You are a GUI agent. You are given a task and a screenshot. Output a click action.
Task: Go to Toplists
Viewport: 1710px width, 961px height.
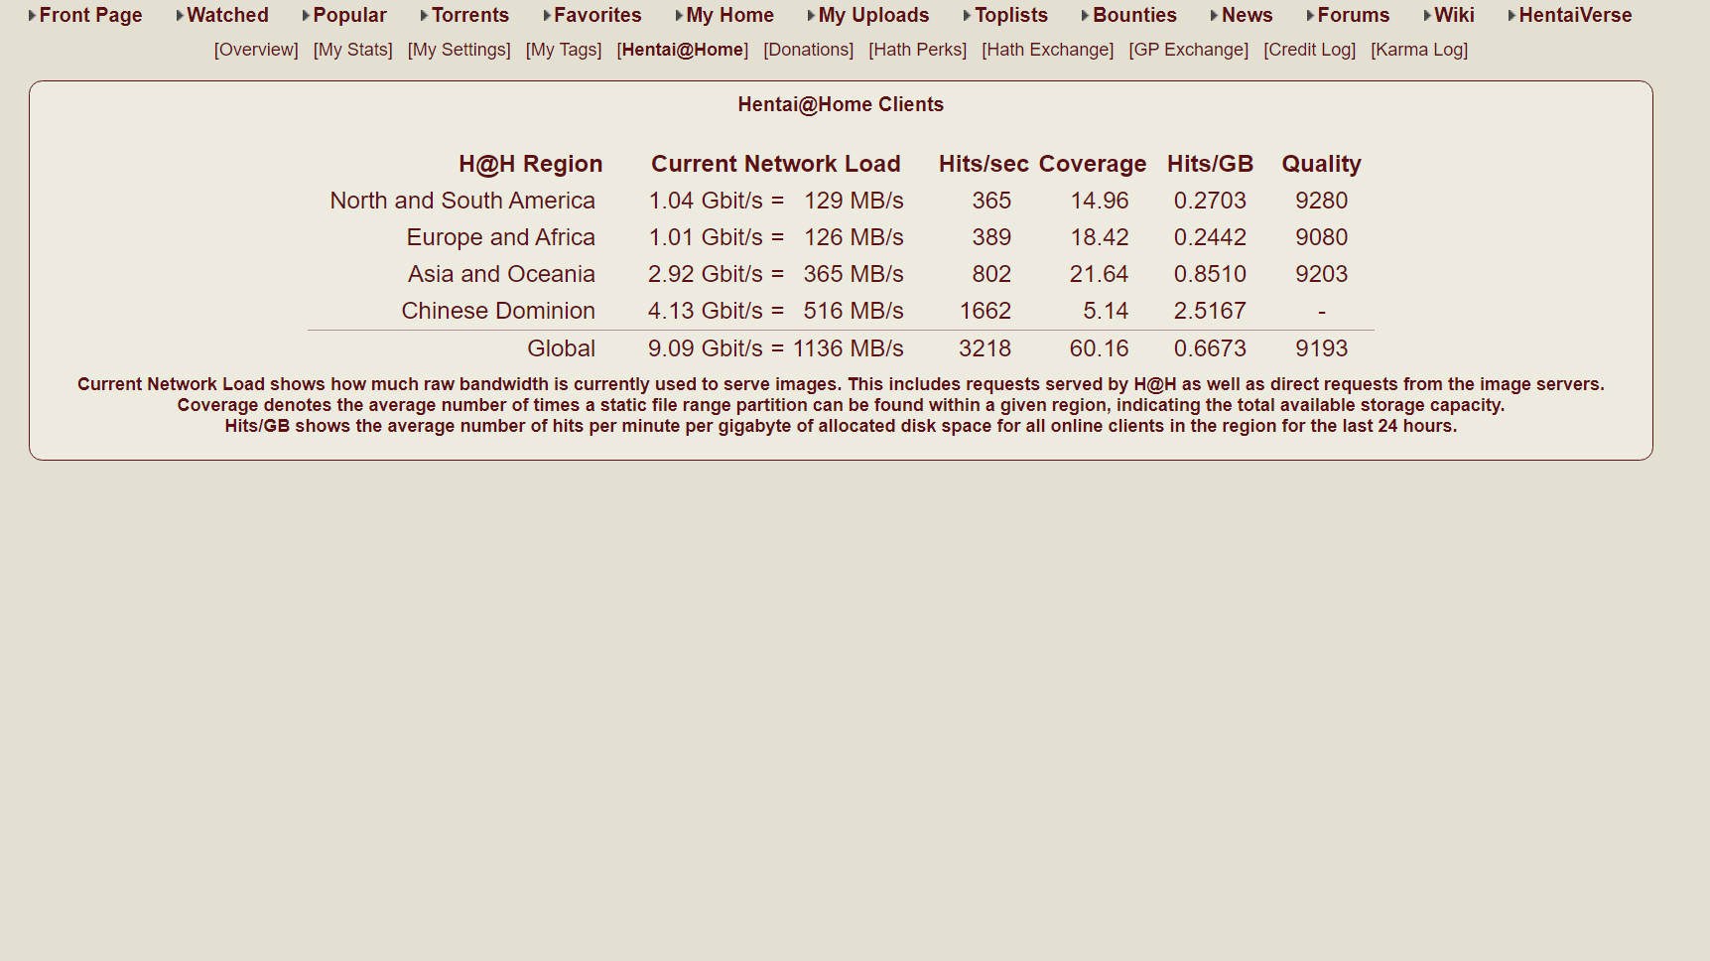point(1010,15)
